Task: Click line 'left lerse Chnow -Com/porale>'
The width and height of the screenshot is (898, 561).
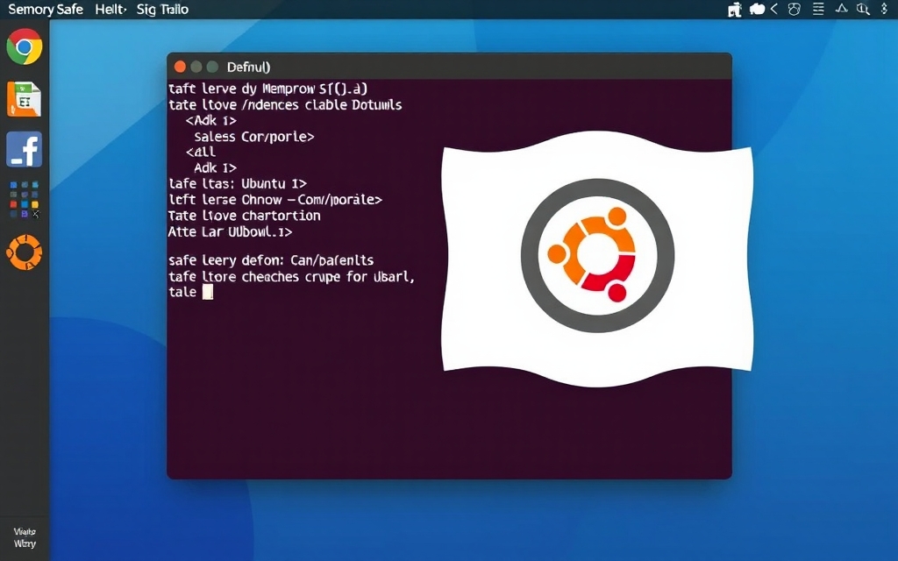Action: click(275, 200)
